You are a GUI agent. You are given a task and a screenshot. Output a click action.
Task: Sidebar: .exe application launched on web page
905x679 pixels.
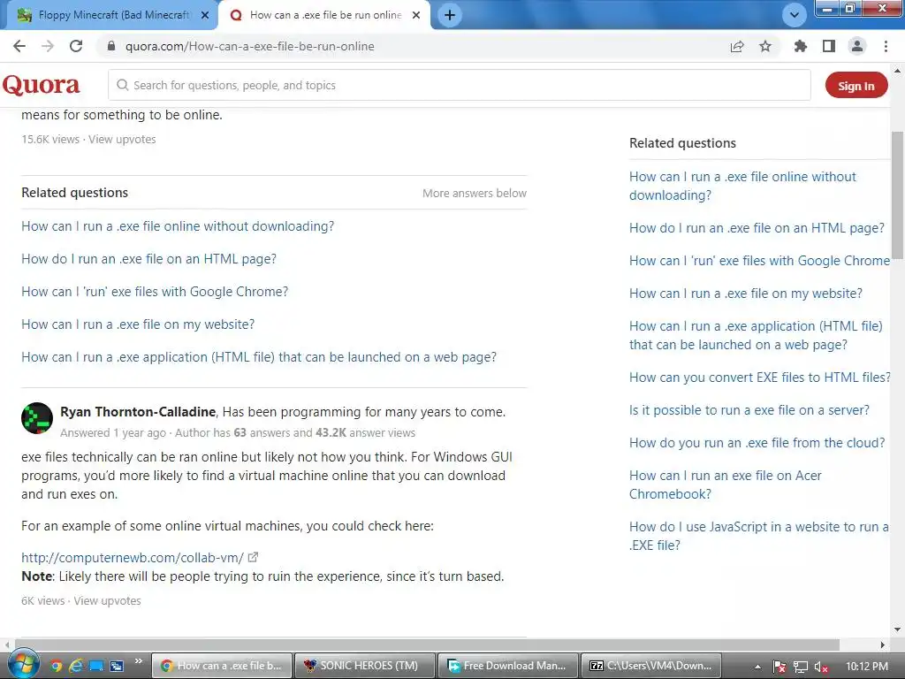756,335
